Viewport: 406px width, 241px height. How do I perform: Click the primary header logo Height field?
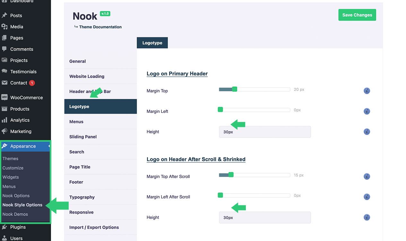[265, 132]
